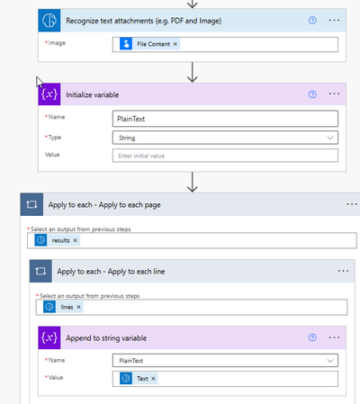Remove the lines token
Image resolution: width=360 pixels, height=404 pixels.
78,307
